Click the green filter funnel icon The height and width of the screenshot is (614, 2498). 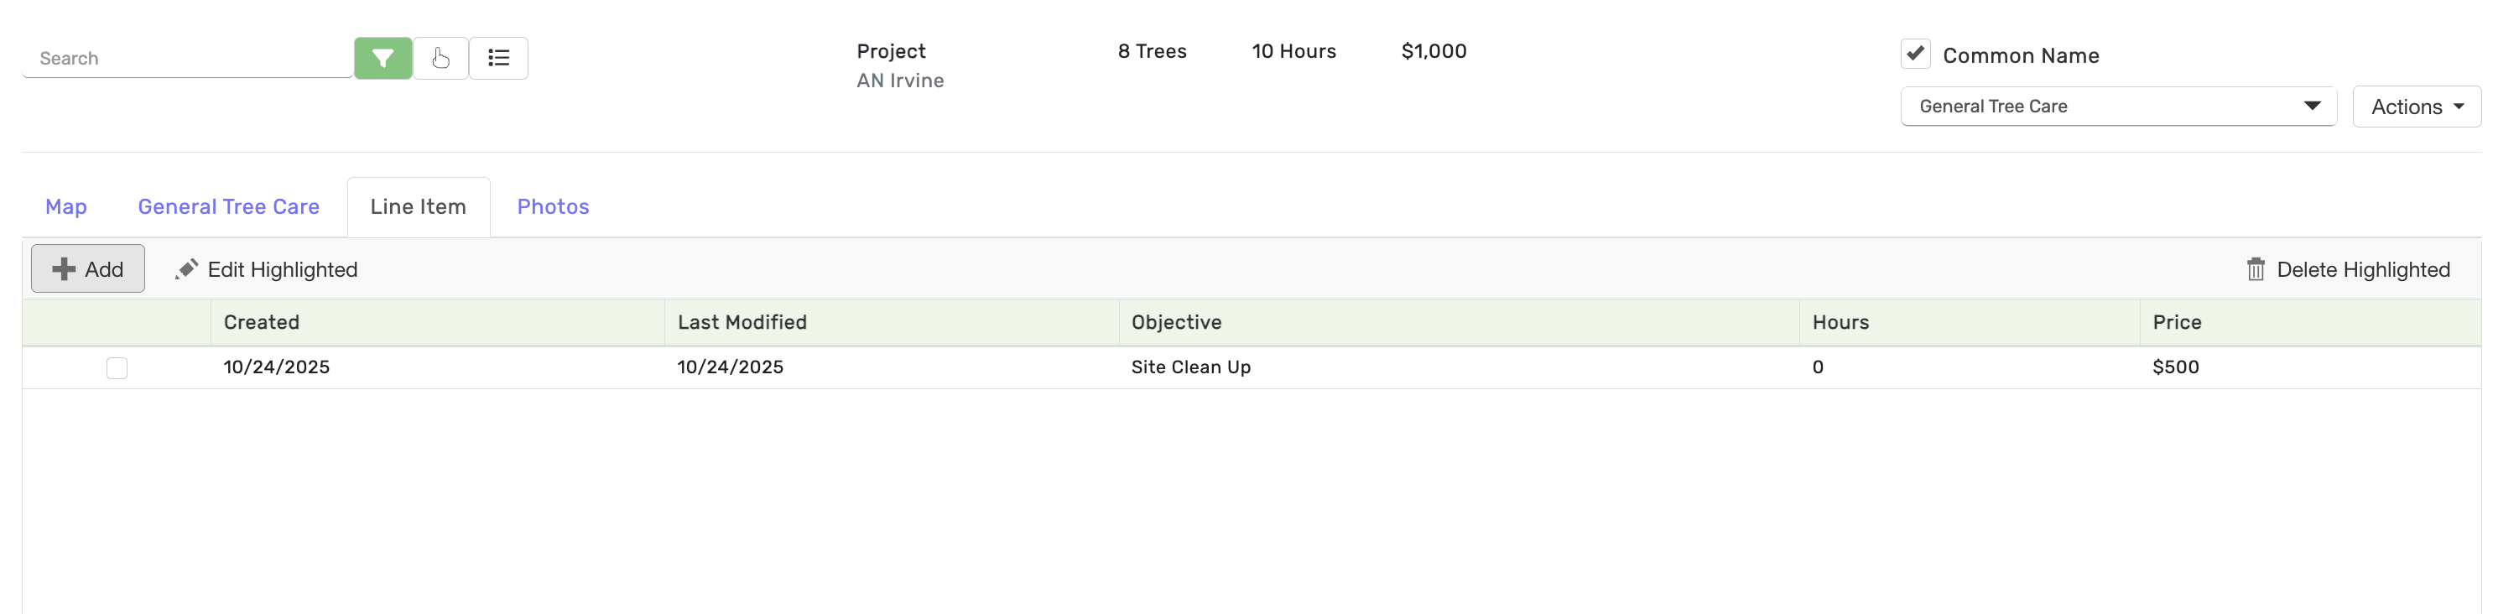click(x=383, y=58)
